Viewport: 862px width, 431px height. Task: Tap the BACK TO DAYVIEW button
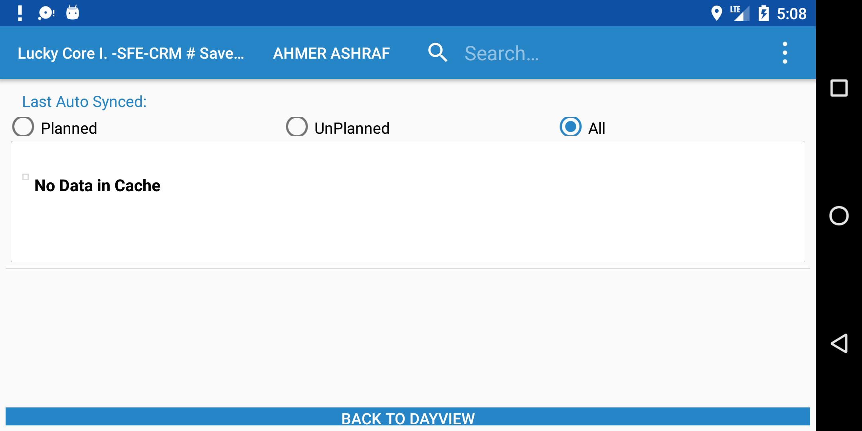(x=408, y=417)
